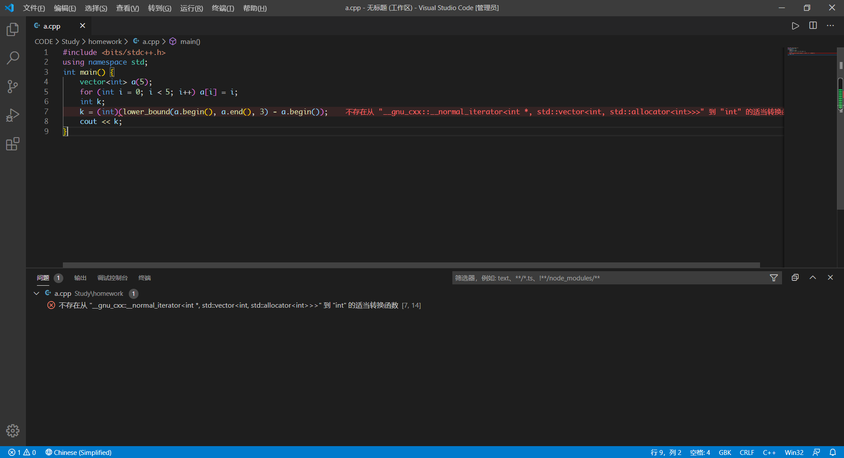Split the editor to the right
Viewport: 844px width, 458px height.
(x=813, y=26)
